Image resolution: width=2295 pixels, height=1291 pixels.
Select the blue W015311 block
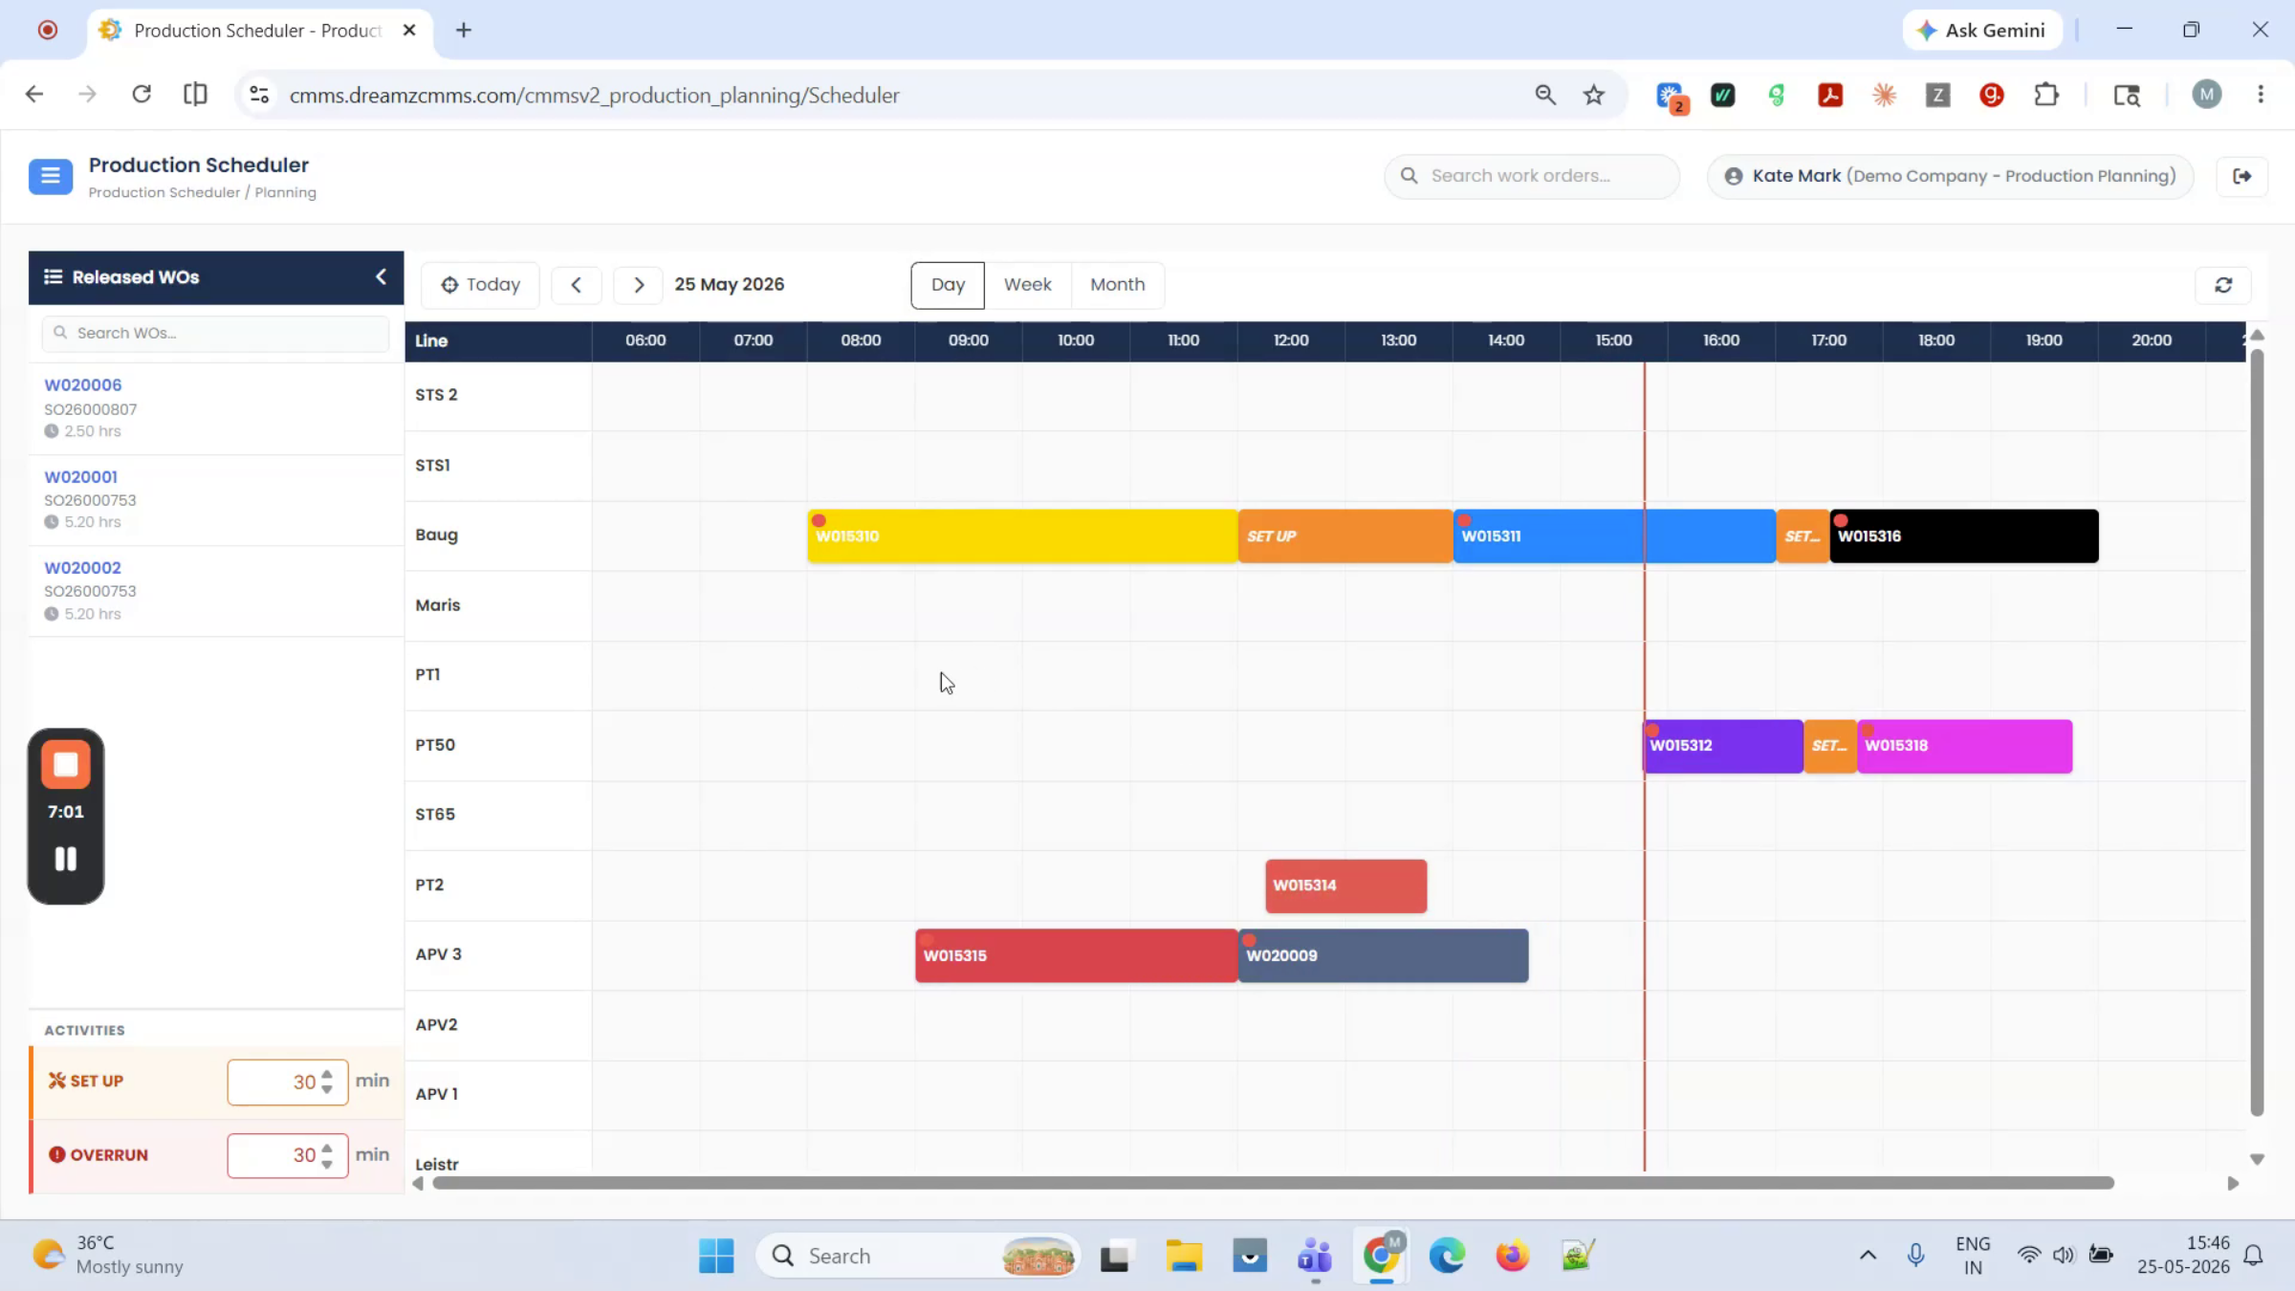click(1614, 536)
